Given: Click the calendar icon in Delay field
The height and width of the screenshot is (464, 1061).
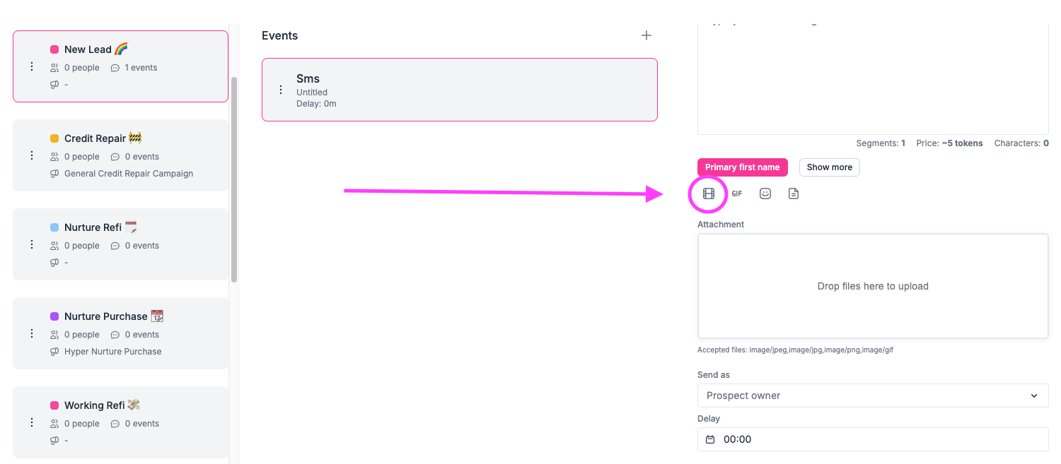Looking at the screenshot, I should pos(710,439).
